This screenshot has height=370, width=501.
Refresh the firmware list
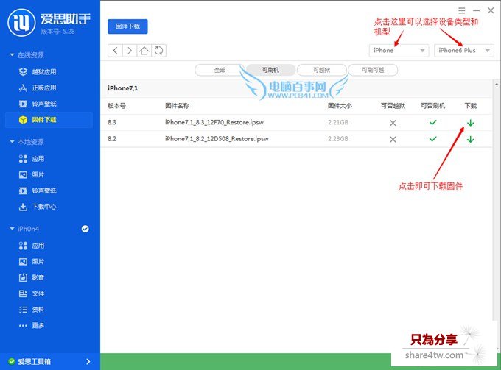(x=159, y=51)
